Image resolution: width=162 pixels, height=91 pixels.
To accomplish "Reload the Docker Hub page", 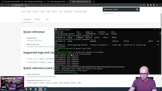I will coord(8,5).
